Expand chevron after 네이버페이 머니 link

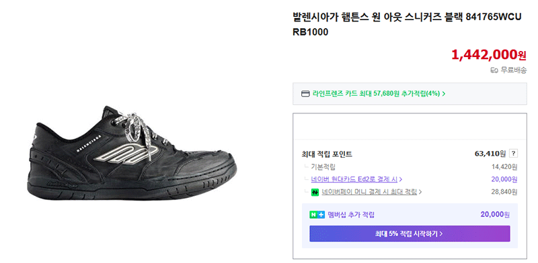click(420, 192)
